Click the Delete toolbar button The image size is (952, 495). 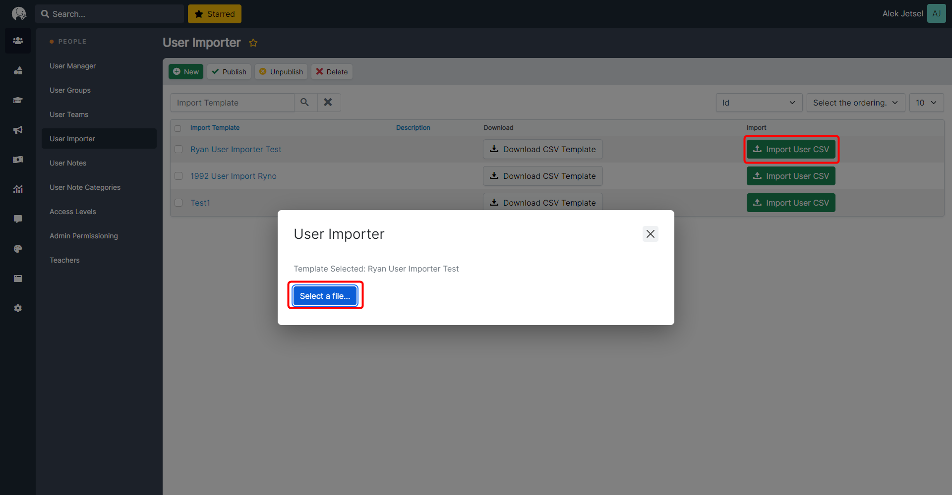(x=332, y=72)
